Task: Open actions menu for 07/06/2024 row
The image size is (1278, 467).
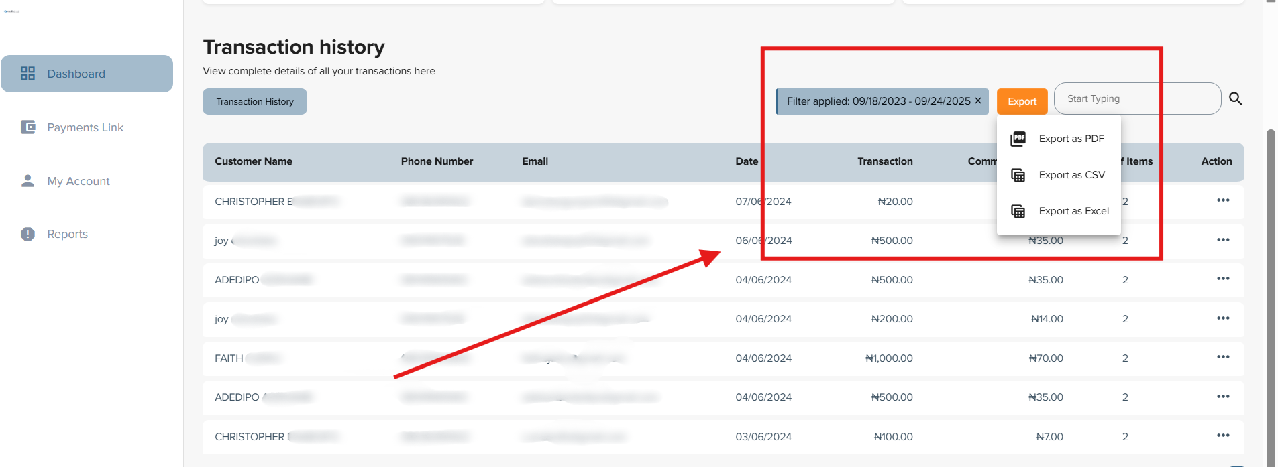Action: (x=1223, y=200)
